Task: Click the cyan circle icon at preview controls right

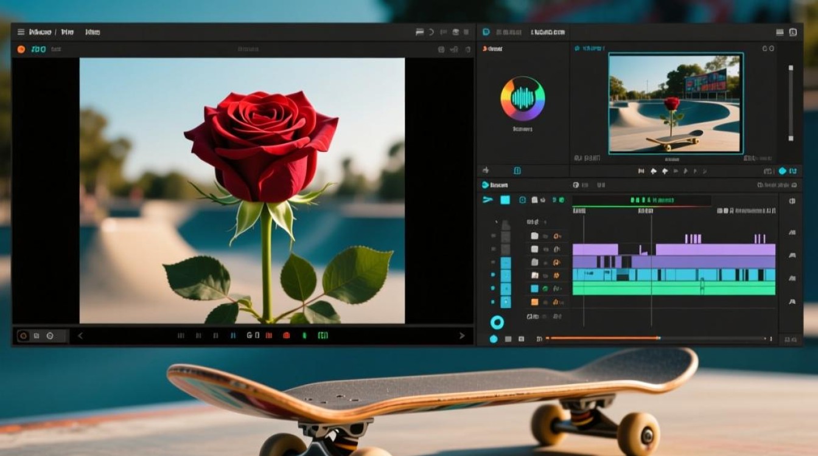Action: tap(783, 171)
